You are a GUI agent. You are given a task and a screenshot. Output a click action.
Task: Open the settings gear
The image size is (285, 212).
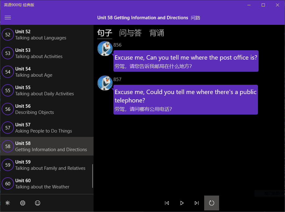(x=23, y=203)
